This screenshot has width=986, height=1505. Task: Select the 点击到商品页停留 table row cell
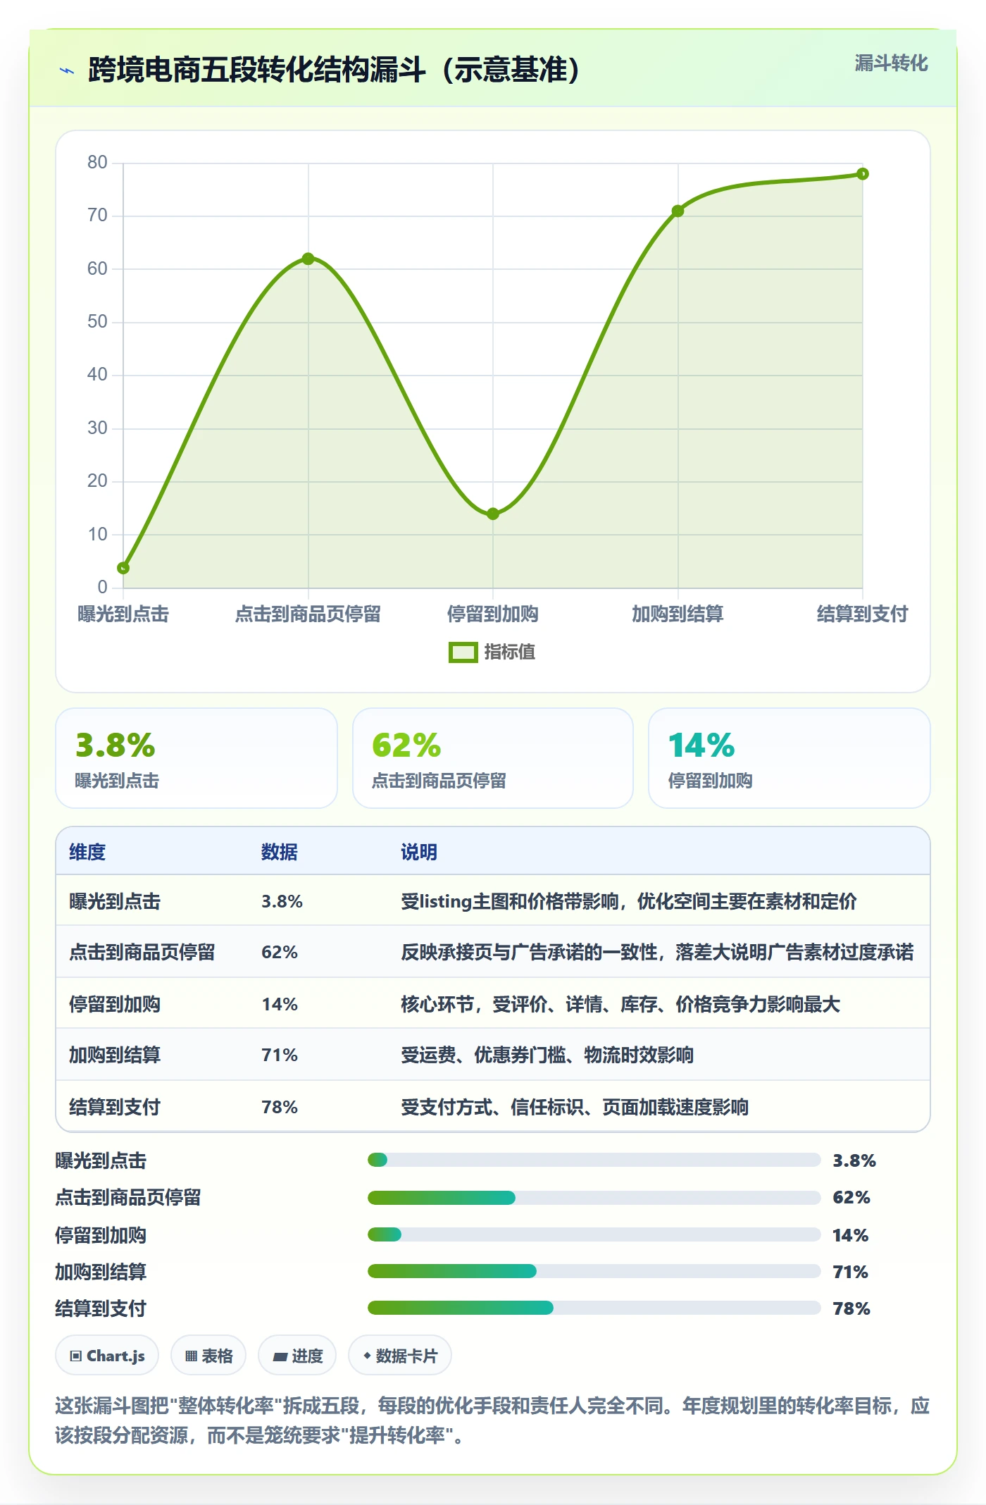click(142, 952)
